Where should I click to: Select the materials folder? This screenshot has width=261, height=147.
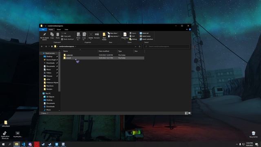pos(103,55)
